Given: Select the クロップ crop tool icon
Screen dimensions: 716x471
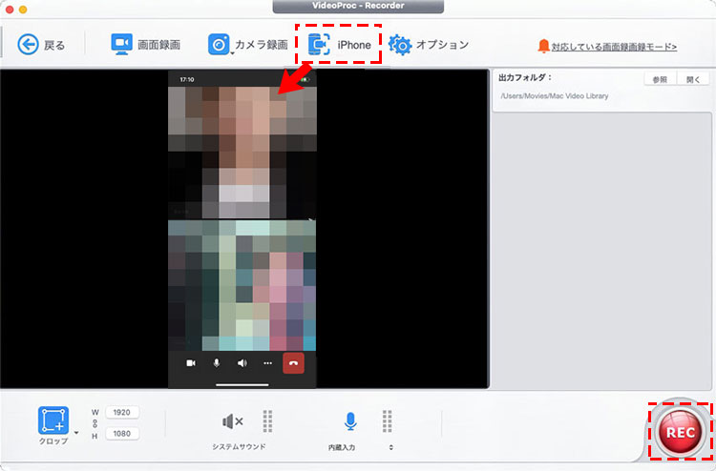Looking at the screenshot, I should click(53, 420).
